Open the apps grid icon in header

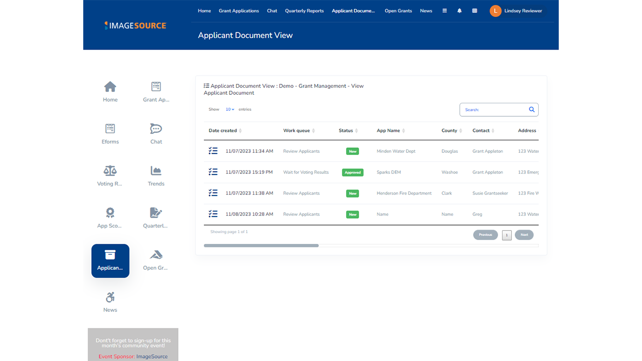point(474,11)
